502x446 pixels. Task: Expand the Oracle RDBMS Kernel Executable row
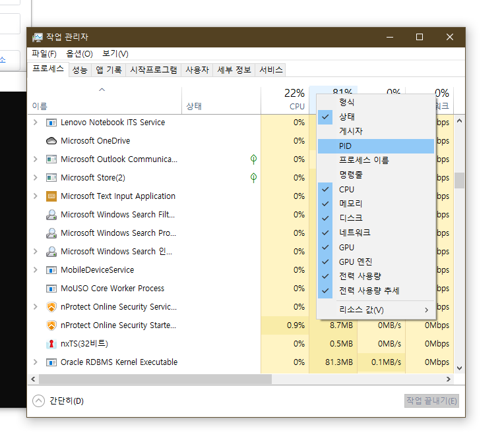[x=36, y=362]
